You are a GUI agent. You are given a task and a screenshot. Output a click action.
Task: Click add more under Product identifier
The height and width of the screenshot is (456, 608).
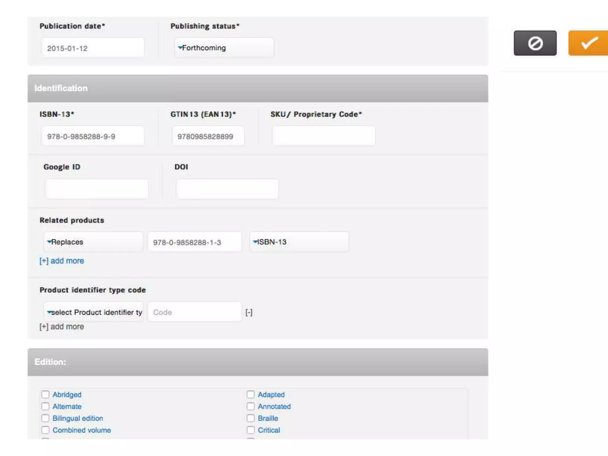coord(62,327)
